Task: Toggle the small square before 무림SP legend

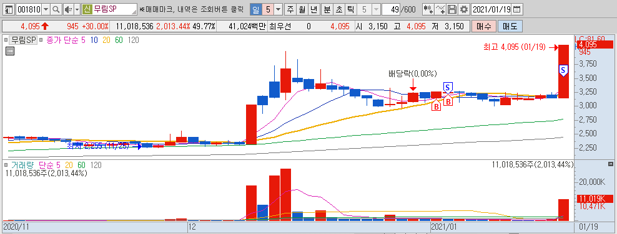Action: (6, 40)
